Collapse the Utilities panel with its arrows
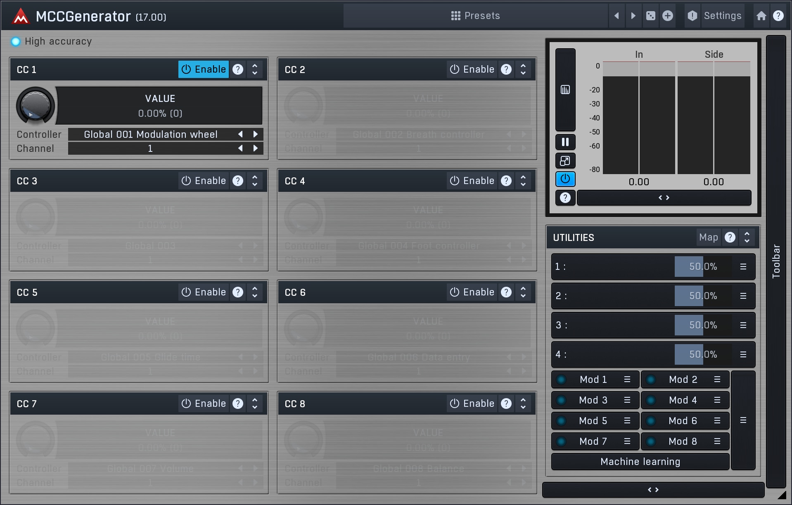The width and height of the screenshot is (792, 505). (747, 237)
